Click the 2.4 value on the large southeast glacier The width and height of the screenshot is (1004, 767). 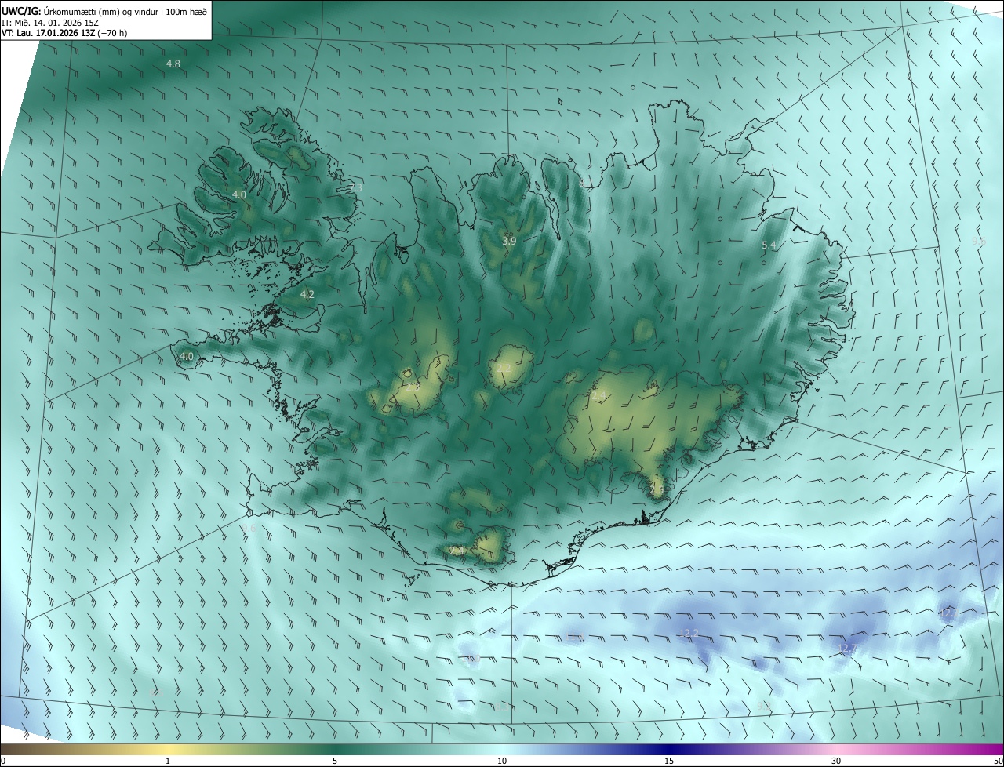(x=600, y=397)
